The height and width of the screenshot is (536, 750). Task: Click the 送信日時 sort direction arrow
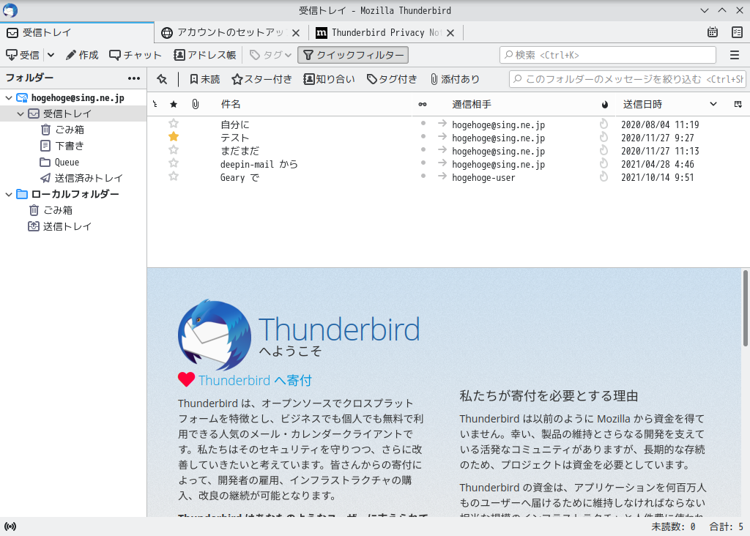coord(713,104)
